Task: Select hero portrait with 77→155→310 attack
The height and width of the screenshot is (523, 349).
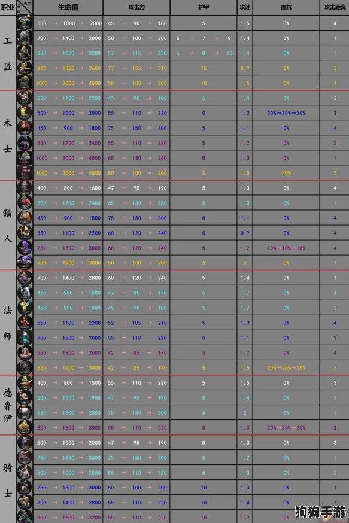Action: [x=25, y=68]
